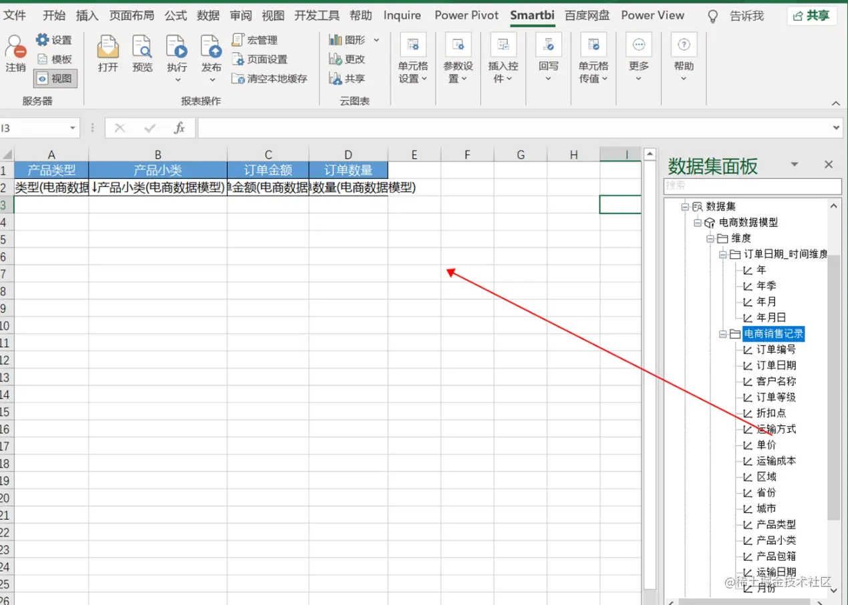Select the 运输方式 field in tree
The height and width of the screenshot is (605, 848).
click(776, 429)
